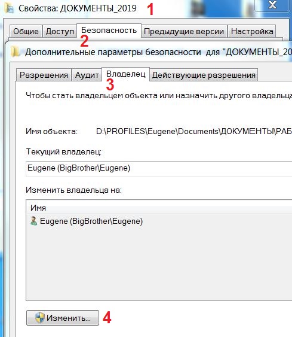292x337 pixels.
Task: Click folder icon of Дополнительные параметры безопасности window
Action: point(15,52)
